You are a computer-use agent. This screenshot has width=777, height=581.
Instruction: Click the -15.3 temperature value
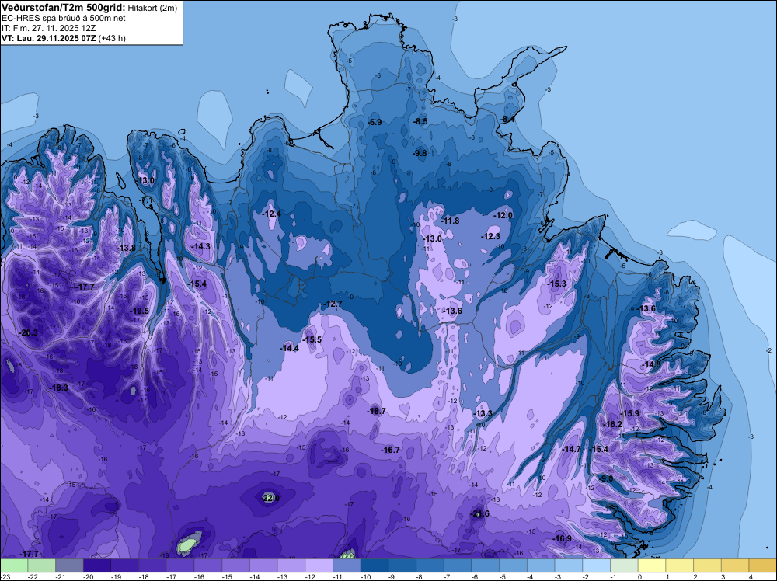[x=556, y=284]
